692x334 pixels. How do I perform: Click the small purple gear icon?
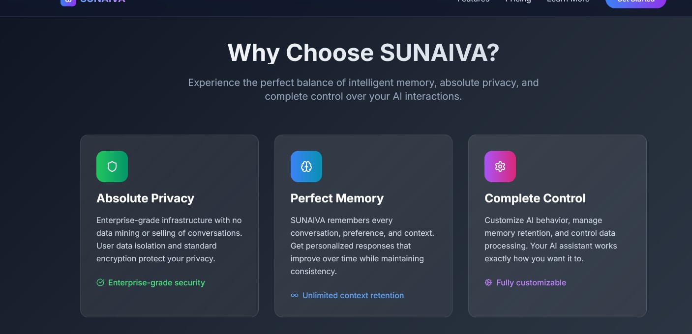tap(488, 282)
